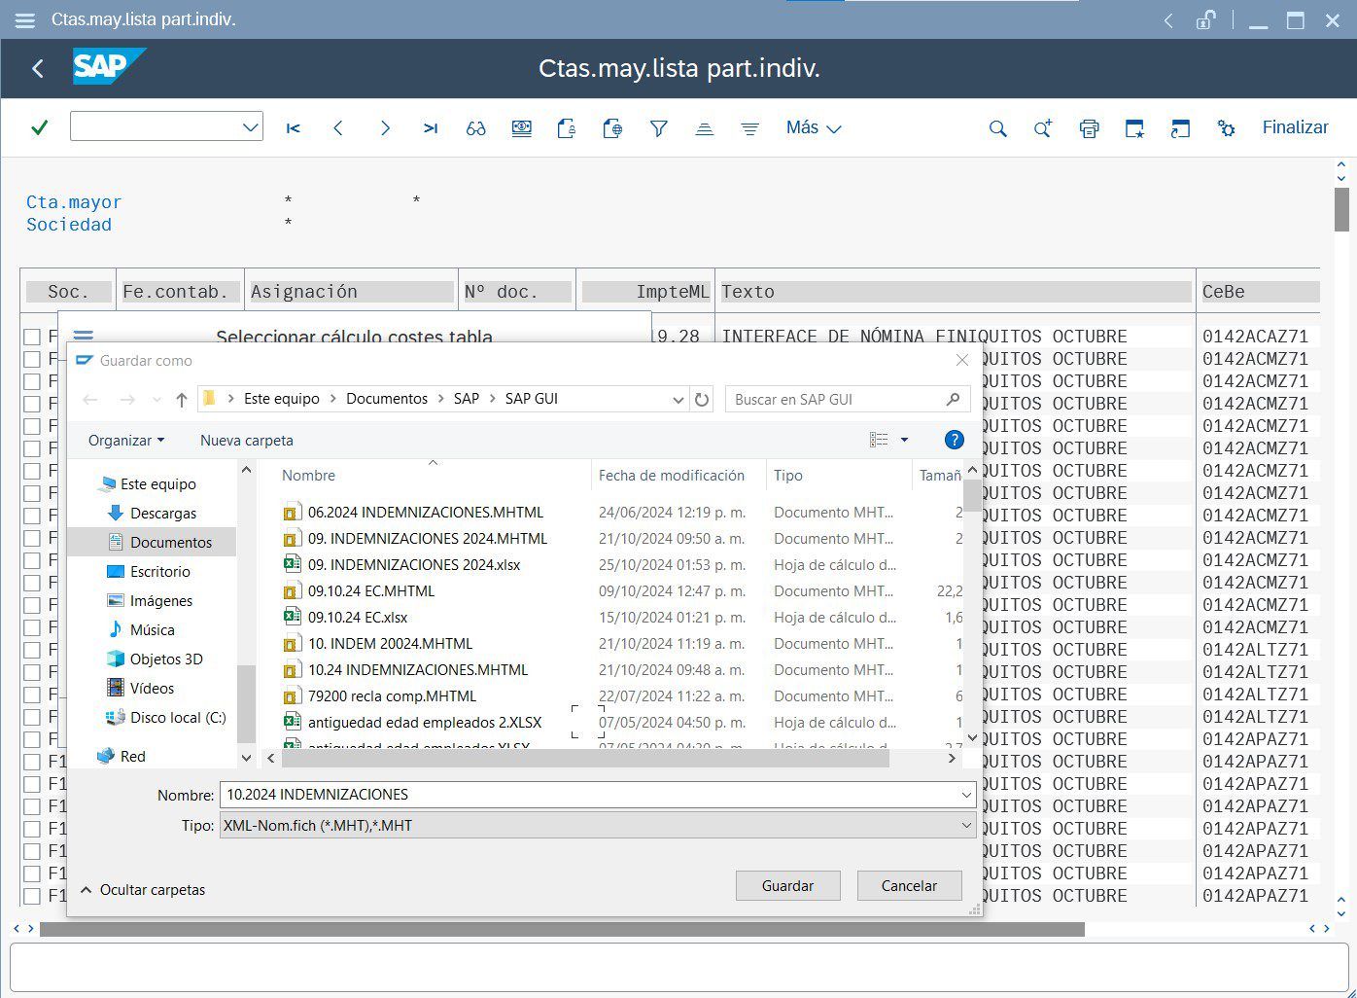
Task: Click the binoculars display details icon
Action: click(475, 128)
